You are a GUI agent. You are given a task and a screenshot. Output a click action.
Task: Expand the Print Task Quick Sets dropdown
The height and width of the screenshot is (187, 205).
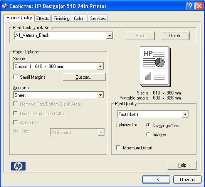(x=109, y=35)
